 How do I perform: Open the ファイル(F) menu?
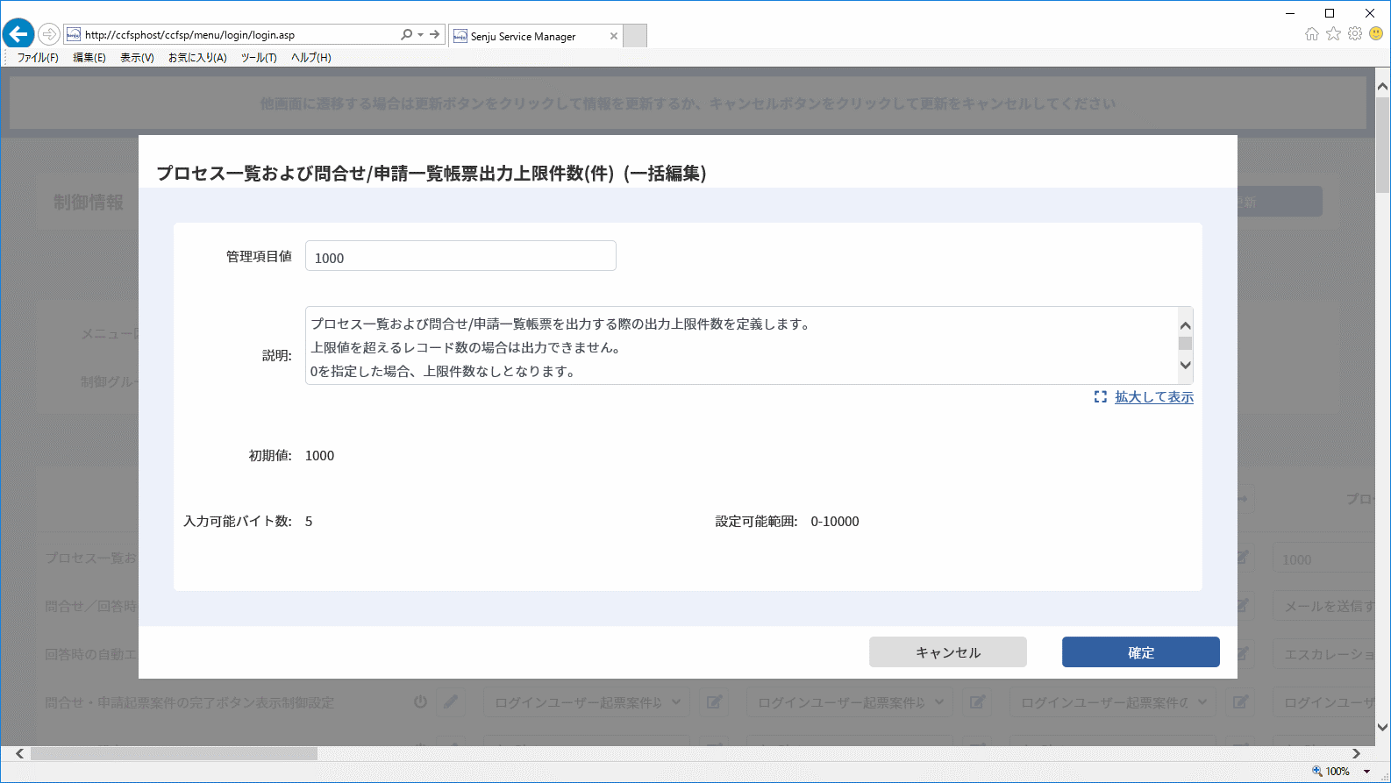(x=38, y=58)
